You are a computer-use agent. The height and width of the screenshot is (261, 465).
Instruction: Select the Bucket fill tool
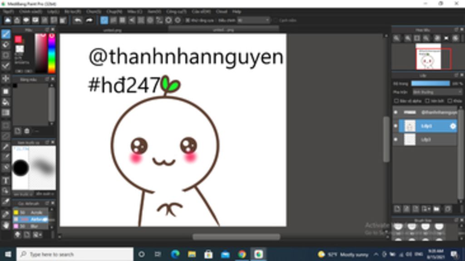coord(5,102)
